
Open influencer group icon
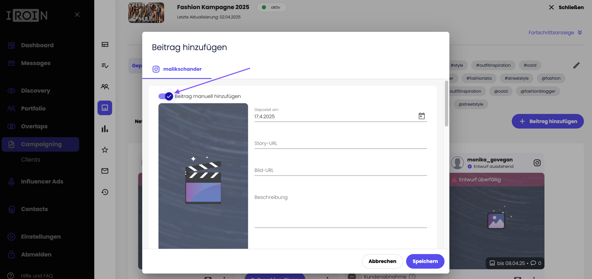(x=105, y=87)
